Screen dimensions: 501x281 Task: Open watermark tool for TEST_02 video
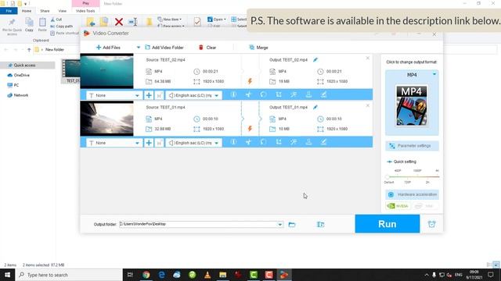(308, 94)
